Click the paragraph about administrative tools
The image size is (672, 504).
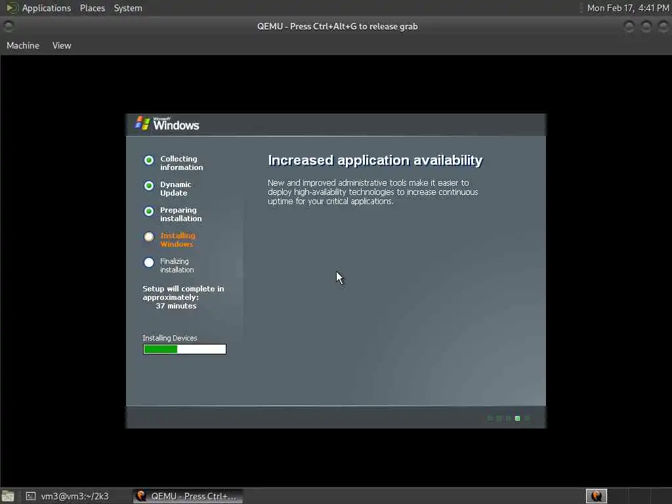[x=373, y=192]
